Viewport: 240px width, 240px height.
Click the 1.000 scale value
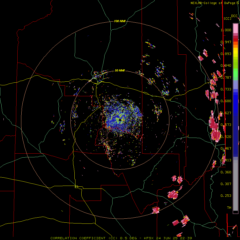(x=226, y=30)
